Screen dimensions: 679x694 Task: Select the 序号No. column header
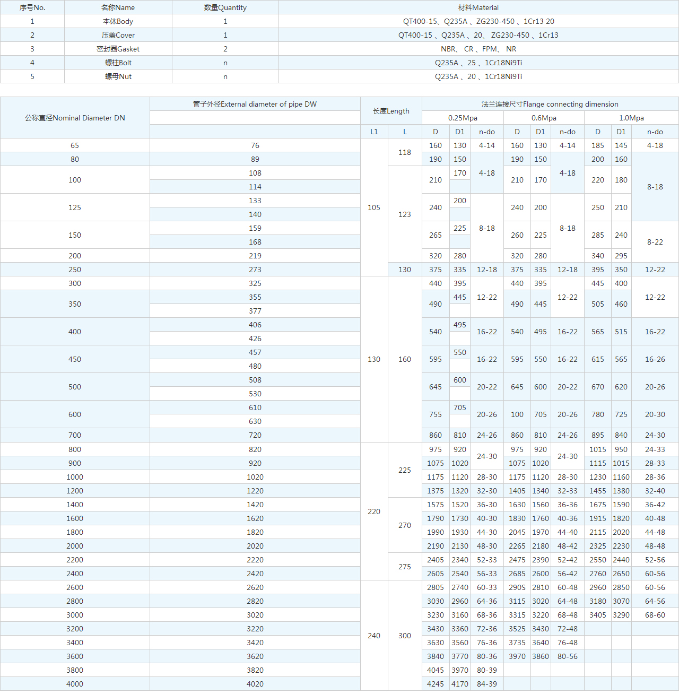pos(32,7)
